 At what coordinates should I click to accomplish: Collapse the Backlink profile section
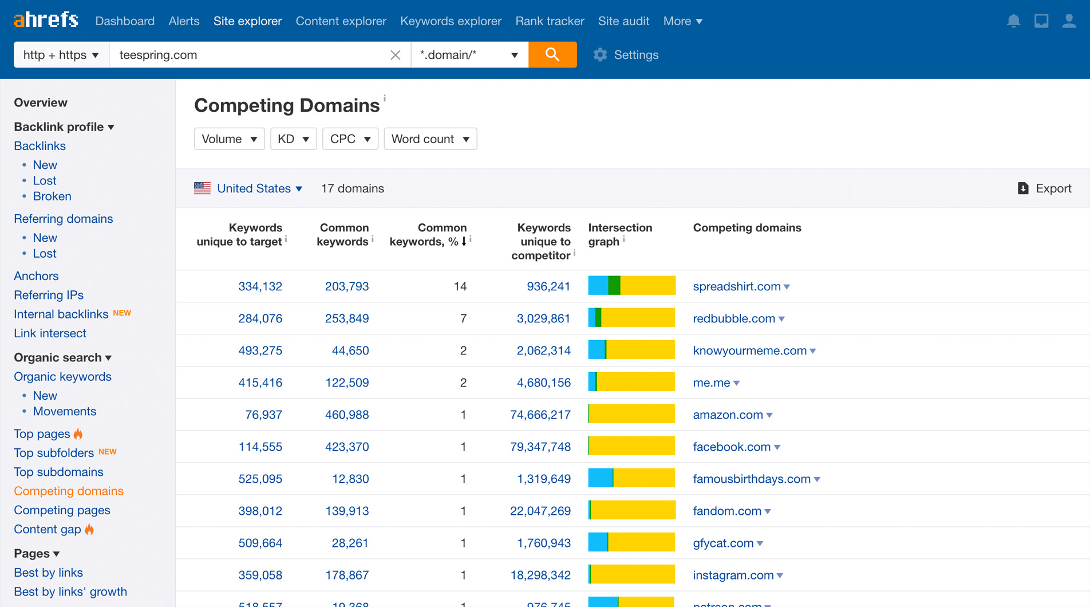[x=64, y=127]
